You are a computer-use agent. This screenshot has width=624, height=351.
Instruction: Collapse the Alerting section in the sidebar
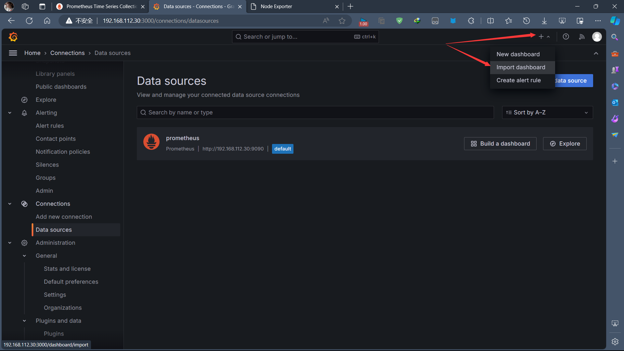[9, 112]
